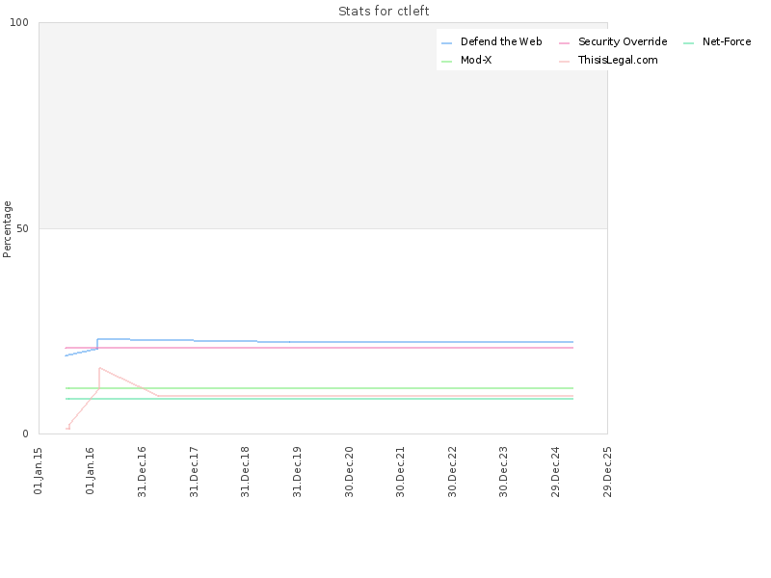The width and height of the screenshot is (771, 578).
Task: Click the chart title 'Stats for ctleft'
Action: tap(384, 12)
